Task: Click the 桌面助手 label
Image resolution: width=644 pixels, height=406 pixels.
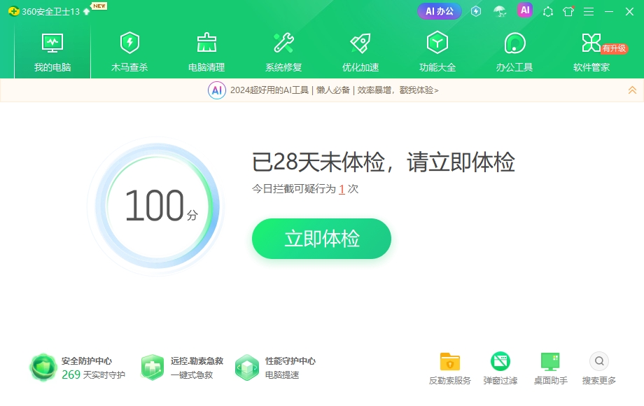Action: tap(551, 381)
